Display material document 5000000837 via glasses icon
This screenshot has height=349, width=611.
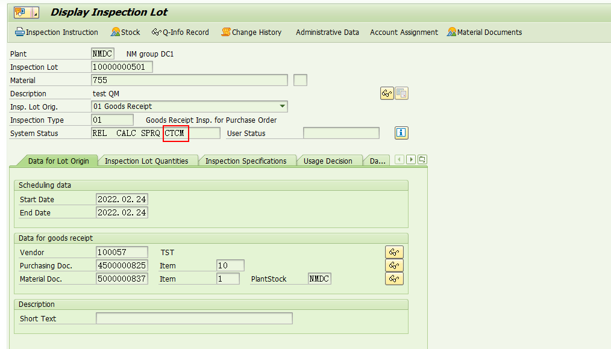(394, 278)
